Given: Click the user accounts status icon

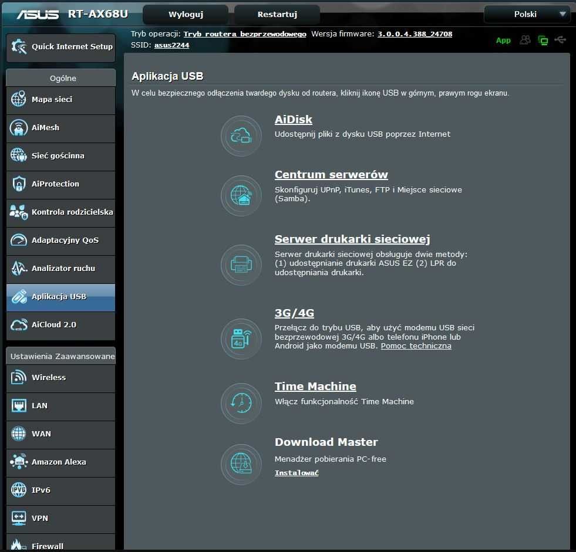Looking at the screenshot, I should (x=526, y=40).
